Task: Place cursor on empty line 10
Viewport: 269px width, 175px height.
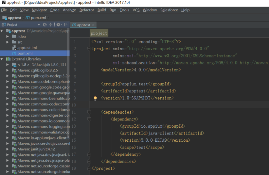Action: (179, 105)
